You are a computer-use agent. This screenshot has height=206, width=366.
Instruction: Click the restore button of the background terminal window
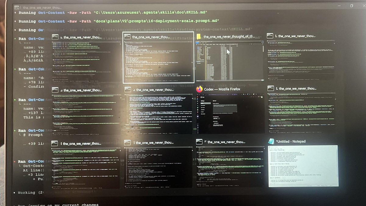(351, 5)
